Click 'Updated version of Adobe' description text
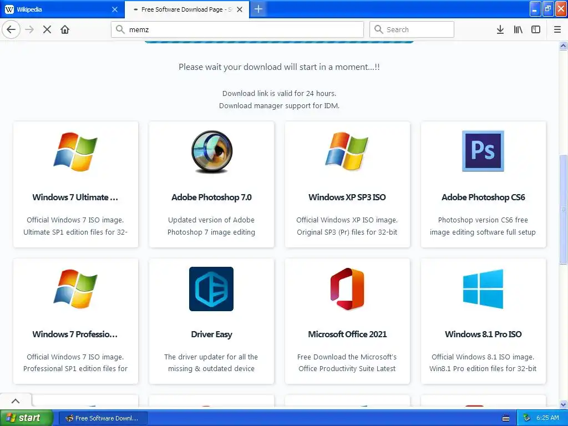 [x=211, y=220]
